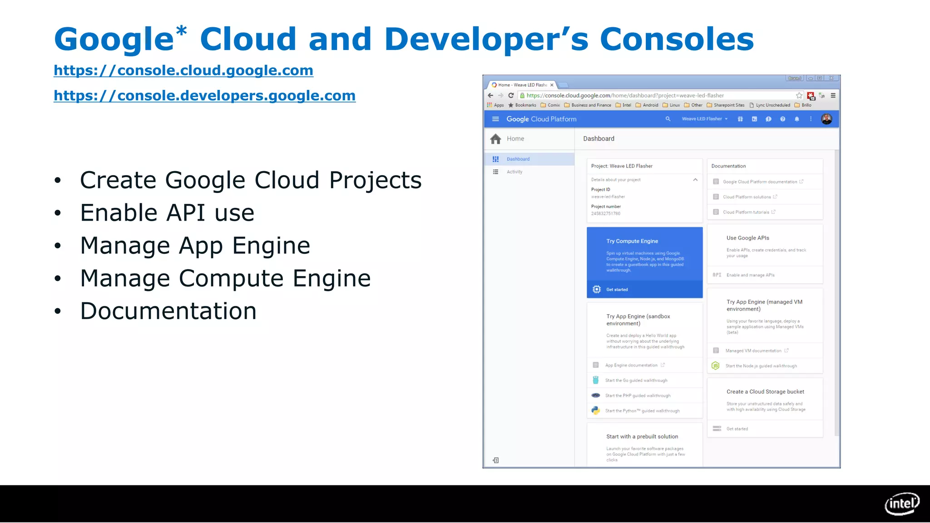The image size is (930, 523).
Task: Open the help question mark icon
Action: point(782,119)
